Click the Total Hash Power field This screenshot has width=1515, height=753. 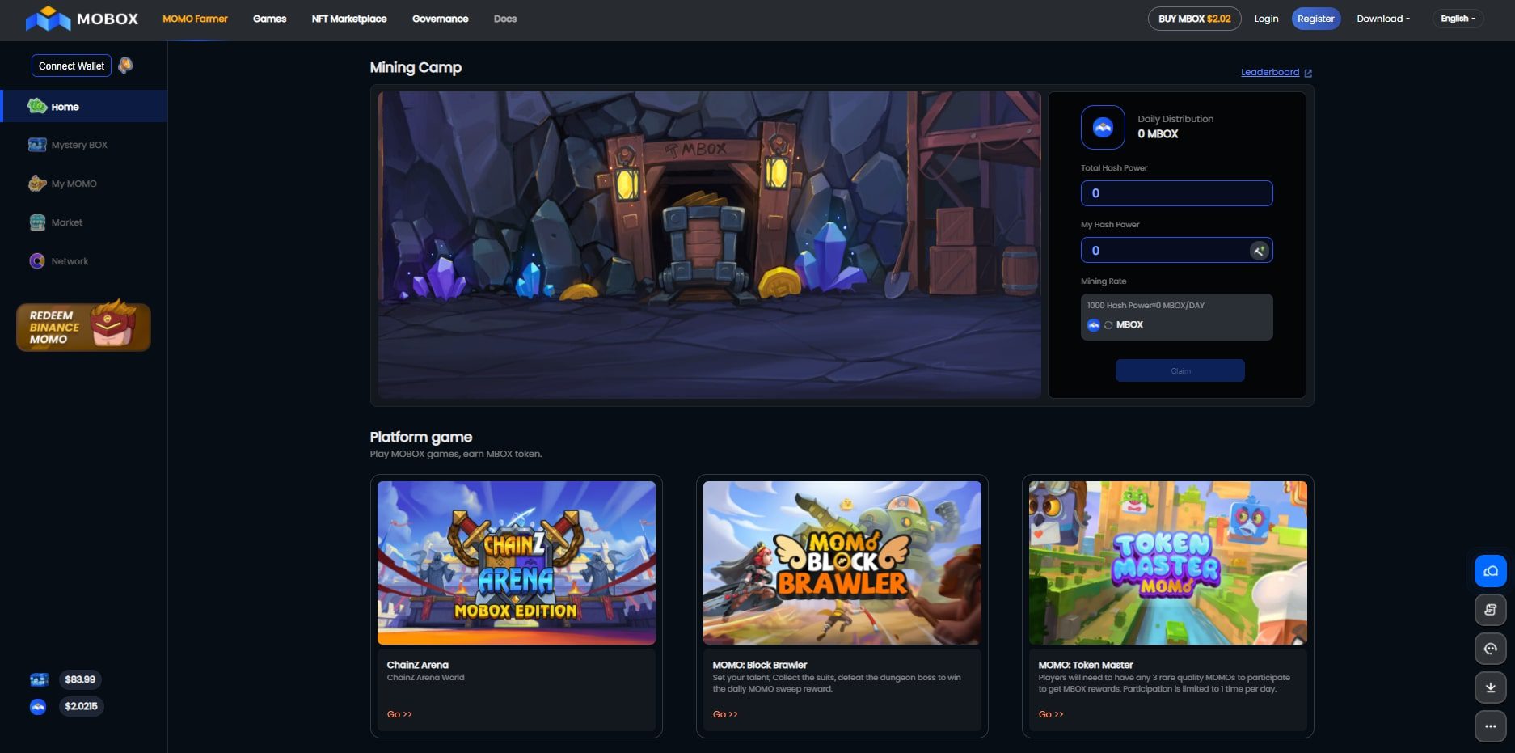point(1177,193)
